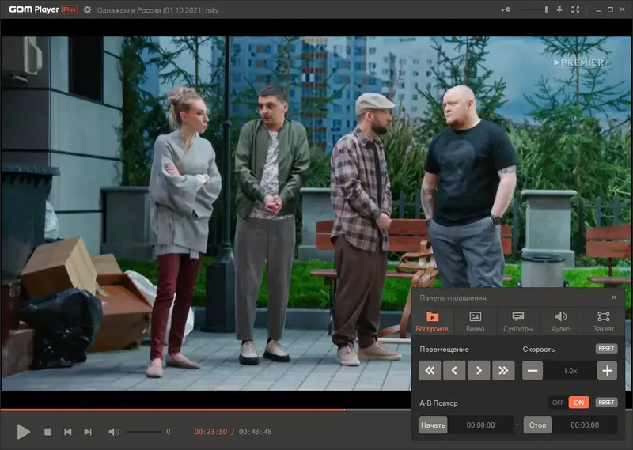The height and width of the screenshot is (450, 633).
Task: Switch to the Аудио tab
Action: (x=561, y=321)
